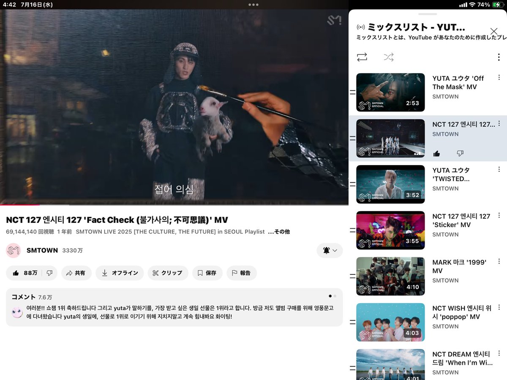Select currently playing NCT 127 thumbnail
This screenshot has height=380, width=507.
click(x=390, y=138)
